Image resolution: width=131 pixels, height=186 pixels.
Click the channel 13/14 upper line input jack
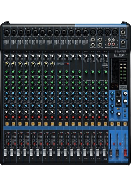(93, 39)
